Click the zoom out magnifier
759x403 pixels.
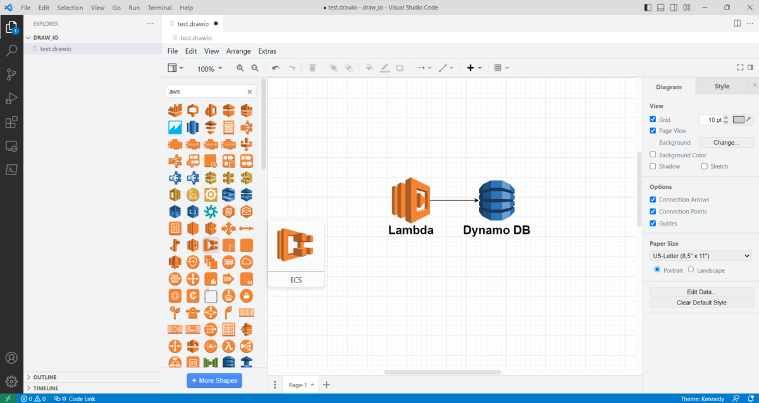[255, 68]
